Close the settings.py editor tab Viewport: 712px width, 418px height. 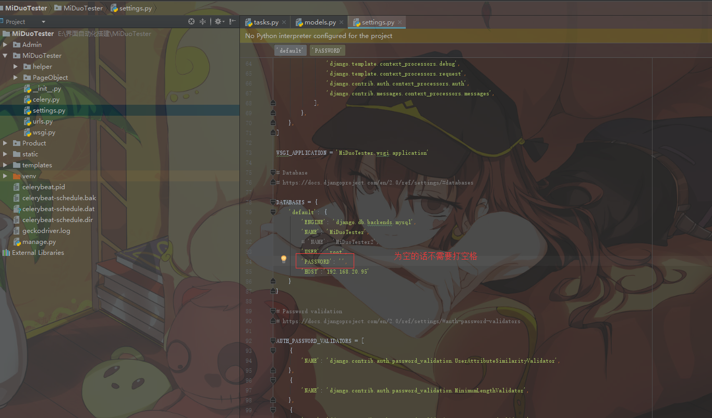(x=400, y=22)
